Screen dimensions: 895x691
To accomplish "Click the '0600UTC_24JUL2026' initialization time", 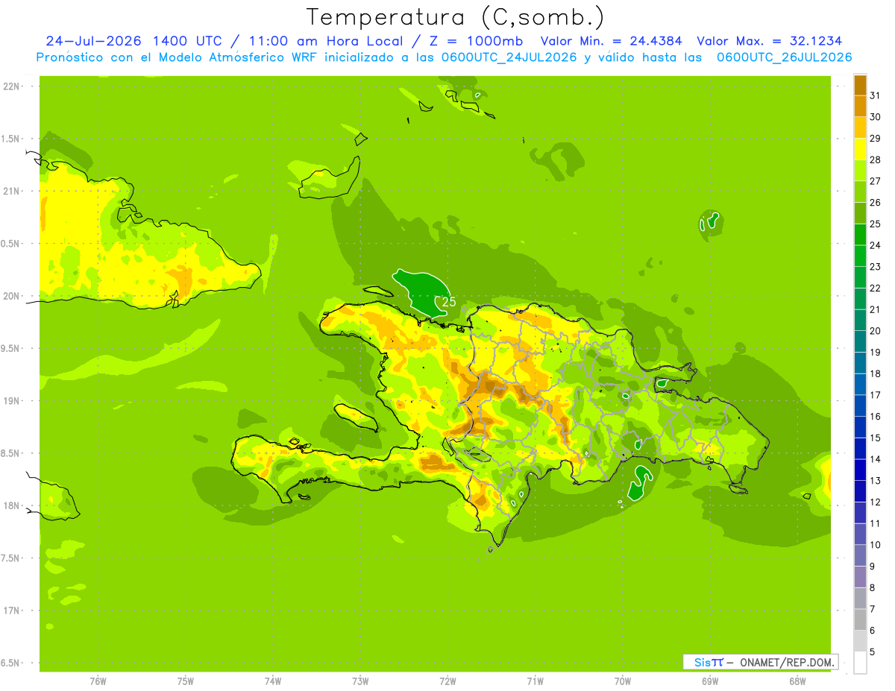I will pyautogui.click(x=509, y=57).
